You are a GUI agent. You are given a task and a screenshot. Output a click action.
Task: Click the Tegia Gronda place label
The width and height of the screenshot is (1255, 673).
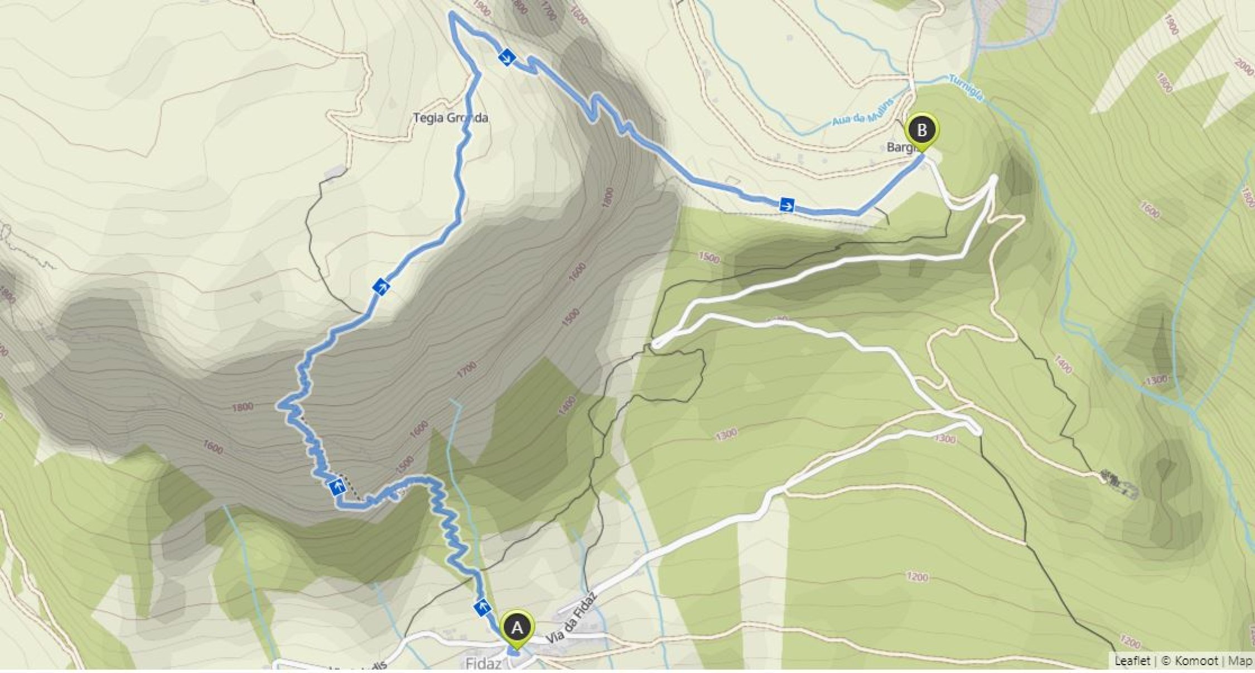tap(451, 118)
